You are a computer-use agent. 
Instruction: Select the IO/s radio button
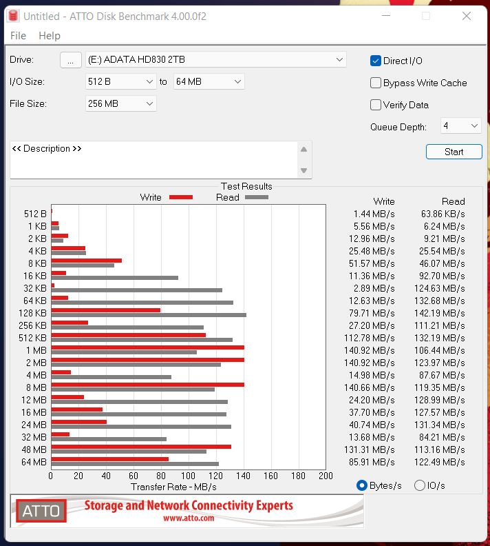[x=419, y=485]
